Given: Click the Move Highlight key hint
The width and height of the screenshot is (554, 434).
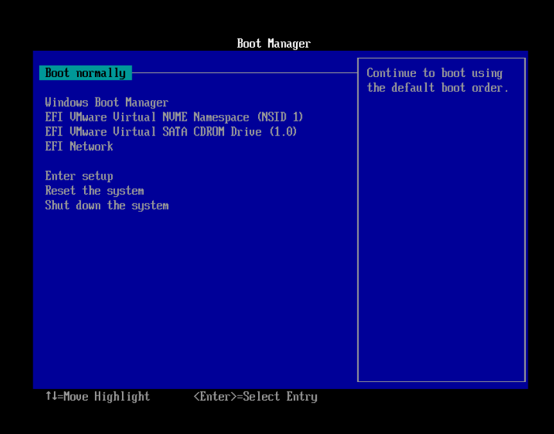Looking at the screenshot, I should [x=98, y=397].
